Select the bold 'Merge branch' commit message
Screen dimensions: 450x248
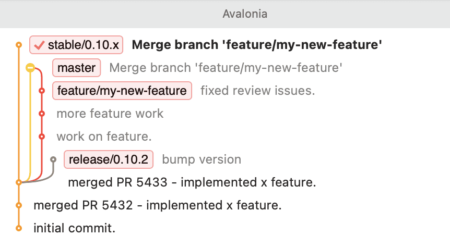pos(257,45)
